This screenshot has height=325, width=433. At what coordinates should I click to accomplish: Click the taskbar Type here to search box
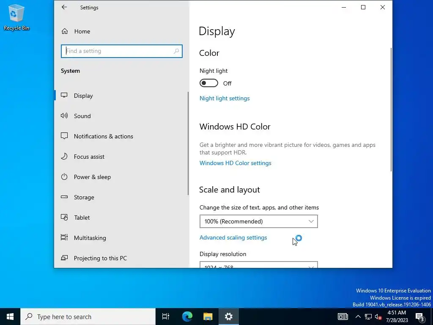88,317
